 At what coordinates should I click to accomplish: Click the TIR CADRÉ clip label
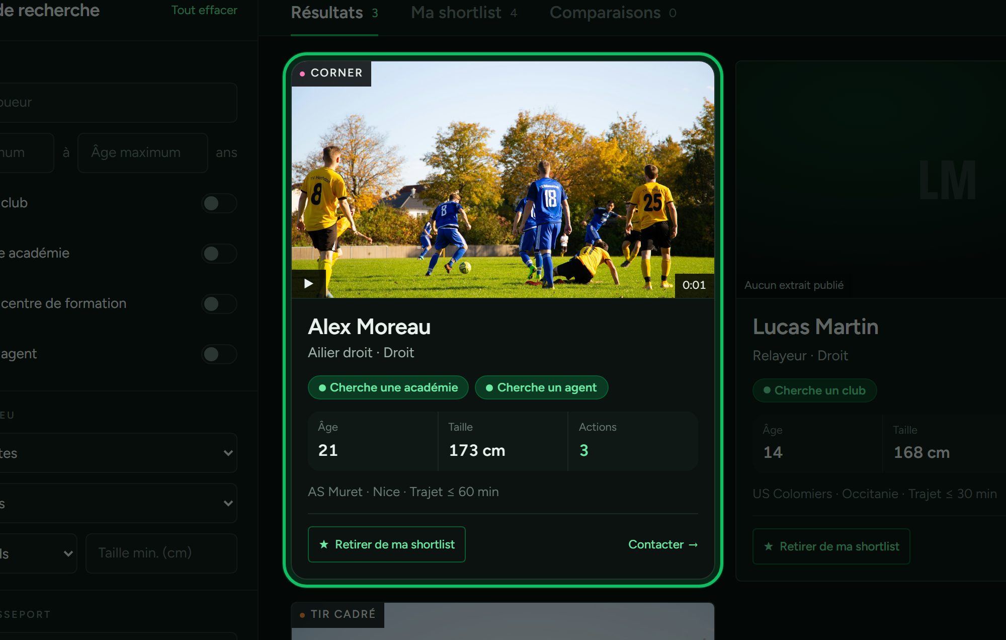[x=338, y=615]
